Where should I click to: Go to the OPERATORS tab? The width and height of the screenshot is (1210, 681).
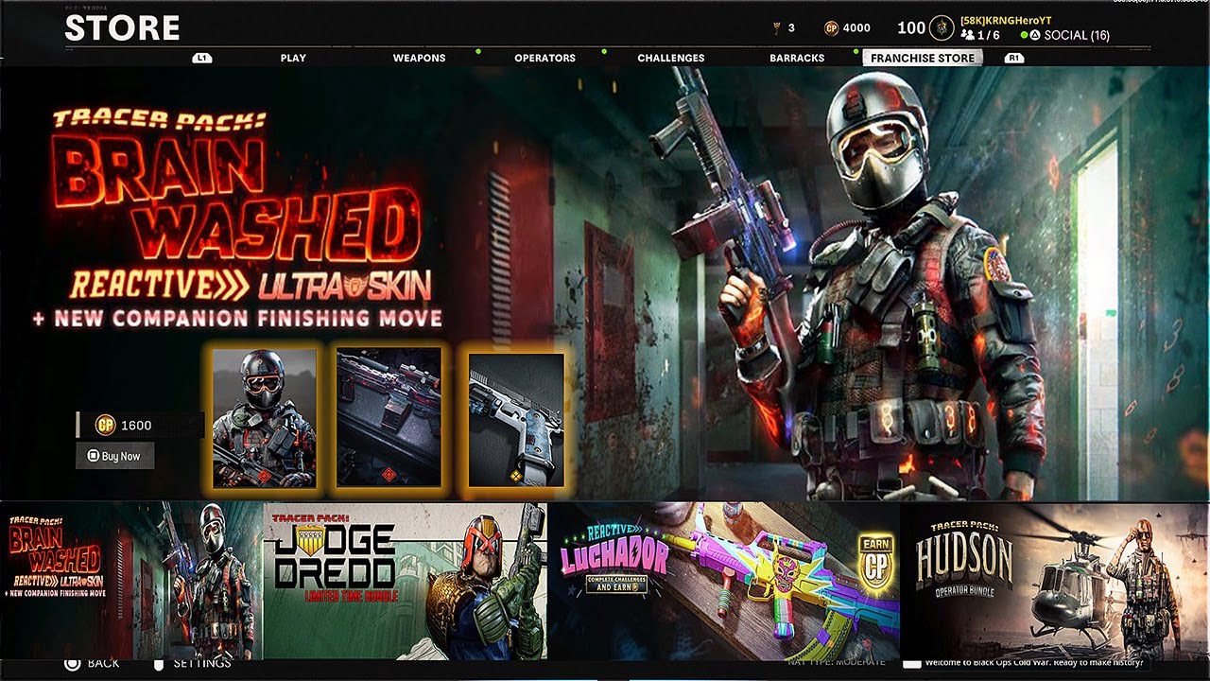pos(544,58)
